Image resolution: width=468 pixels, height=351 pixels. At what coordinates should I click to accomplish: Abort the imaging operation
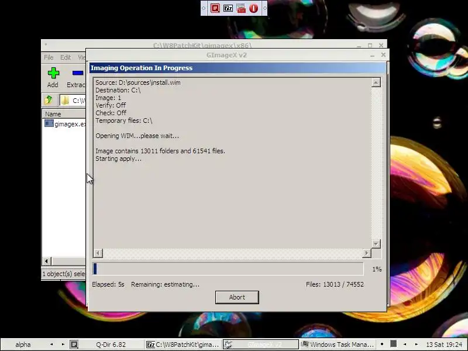point(237,297)
